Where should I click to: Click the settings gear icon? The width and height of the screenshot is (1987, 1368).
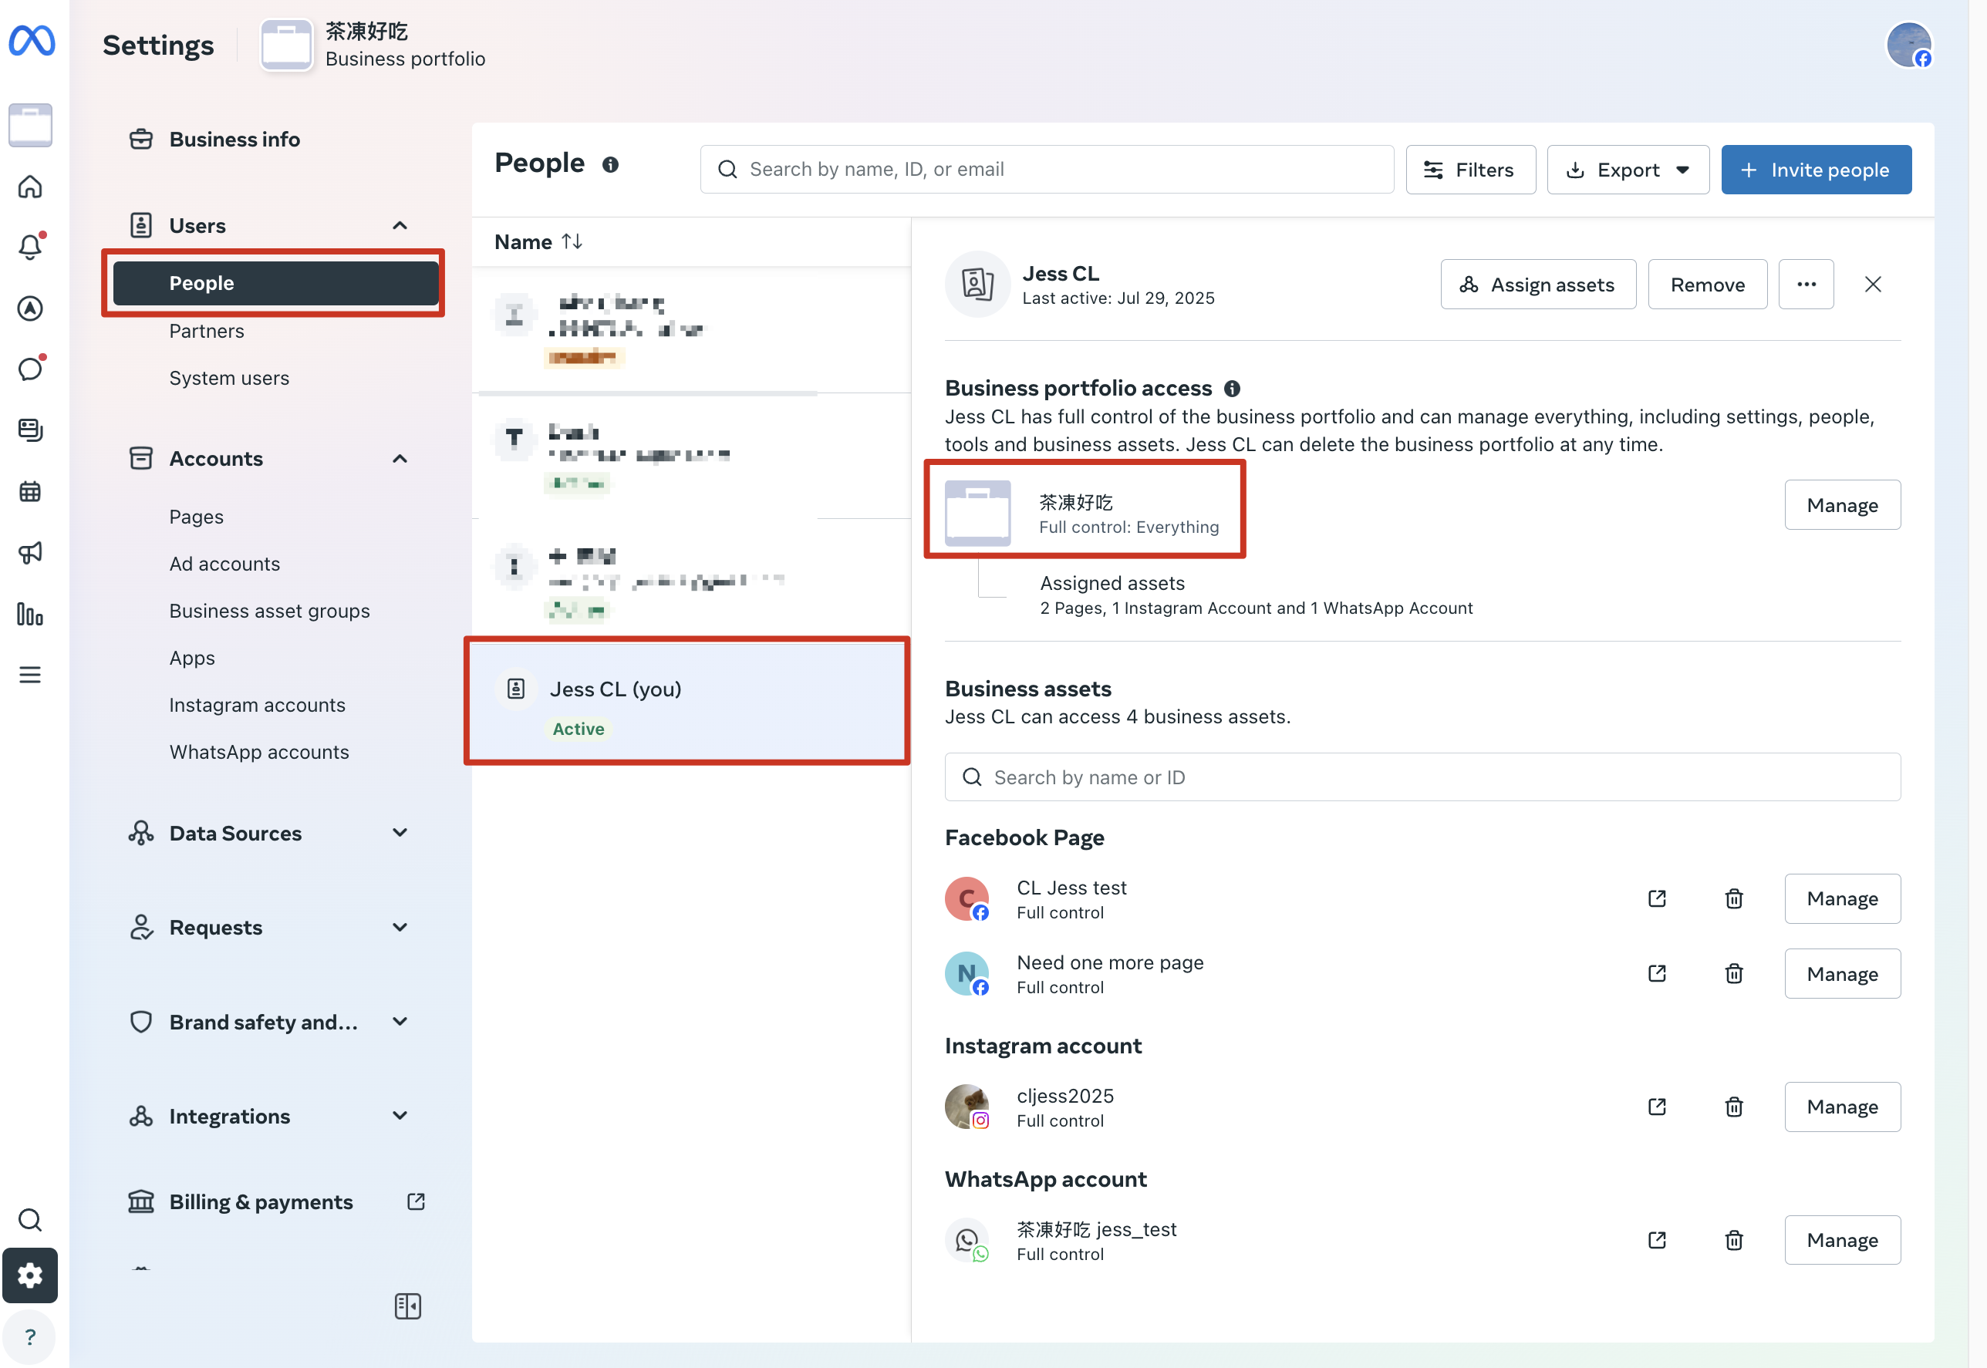[30, 1275]
